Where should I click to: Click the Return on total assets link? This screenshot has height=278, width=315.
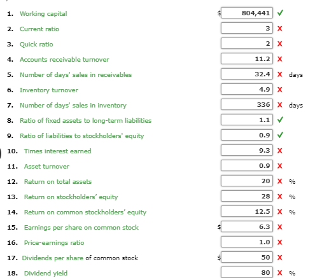coord(58,181)
